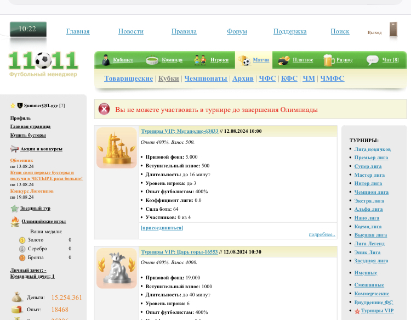This screenshot has width=411, height=320.
Task: Click the присоединиться link for Мегаполис
Action: (162, 227)
